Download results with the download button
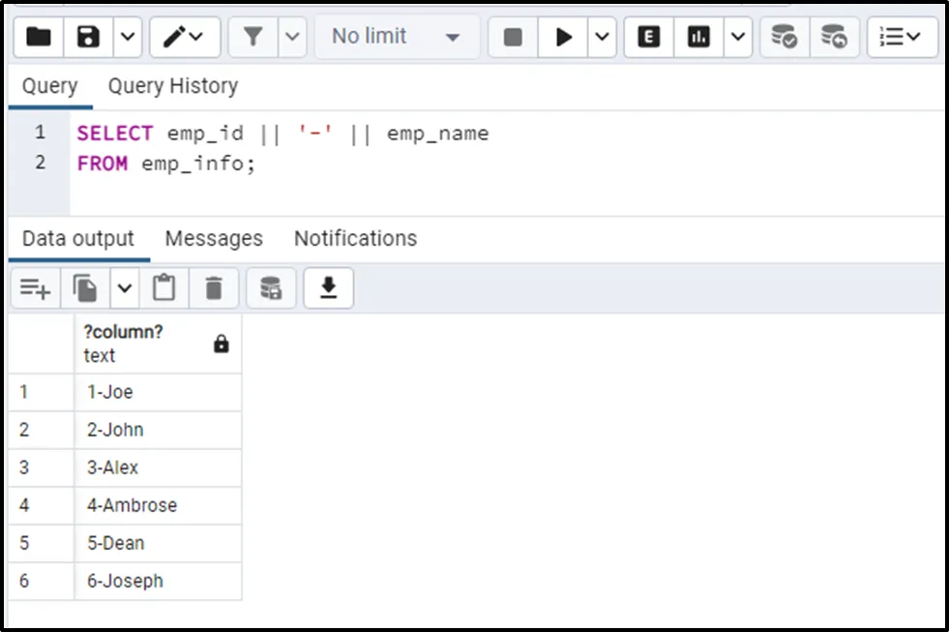Viewport: 949px width, 632px height. click(329, 287)
